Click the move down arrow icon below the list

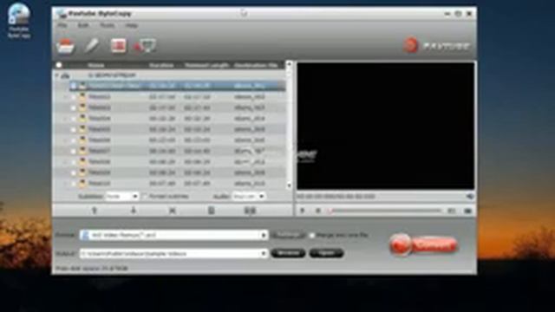[134, 211]
